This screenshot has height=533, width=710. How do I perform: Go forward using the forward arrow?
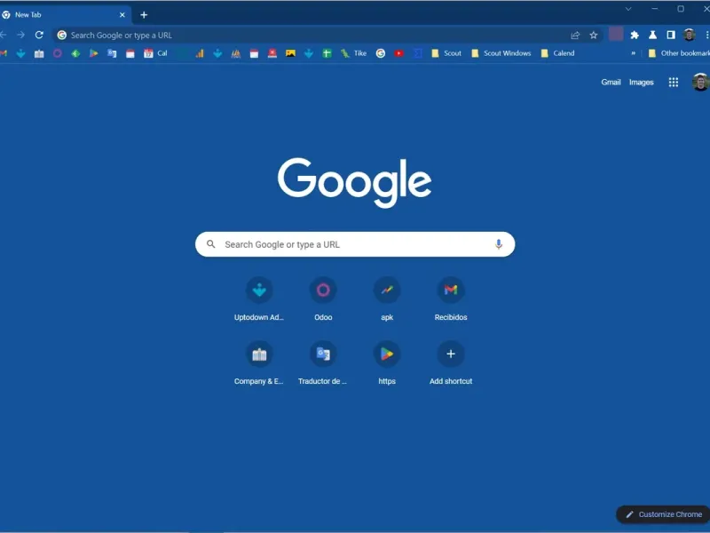tap(20, 35)
